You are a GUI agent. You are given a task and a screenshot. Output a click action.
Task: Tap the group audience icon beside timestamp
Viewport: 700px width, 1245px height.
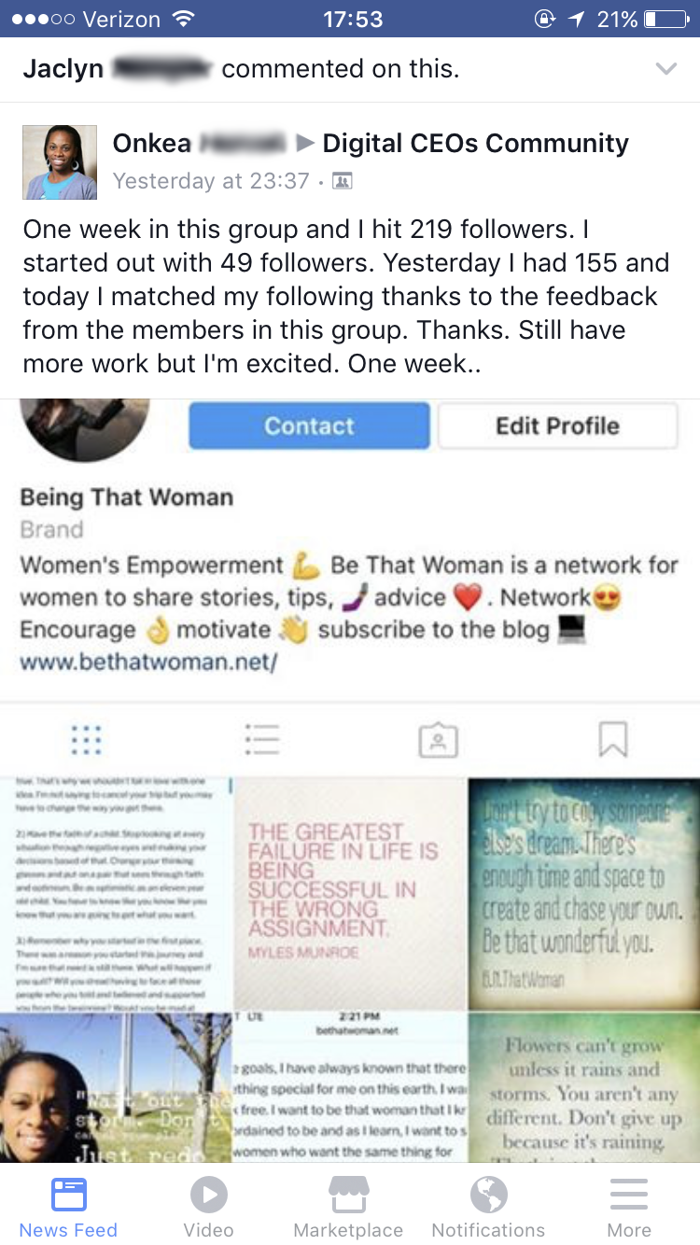[x=343, y=181]
